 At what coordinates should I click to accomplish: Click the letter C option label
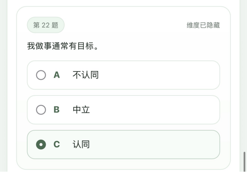tap(57, 145)
